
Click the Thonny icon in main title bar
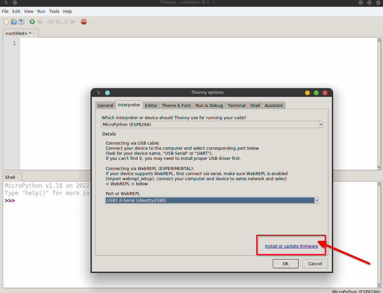point(6,3)
